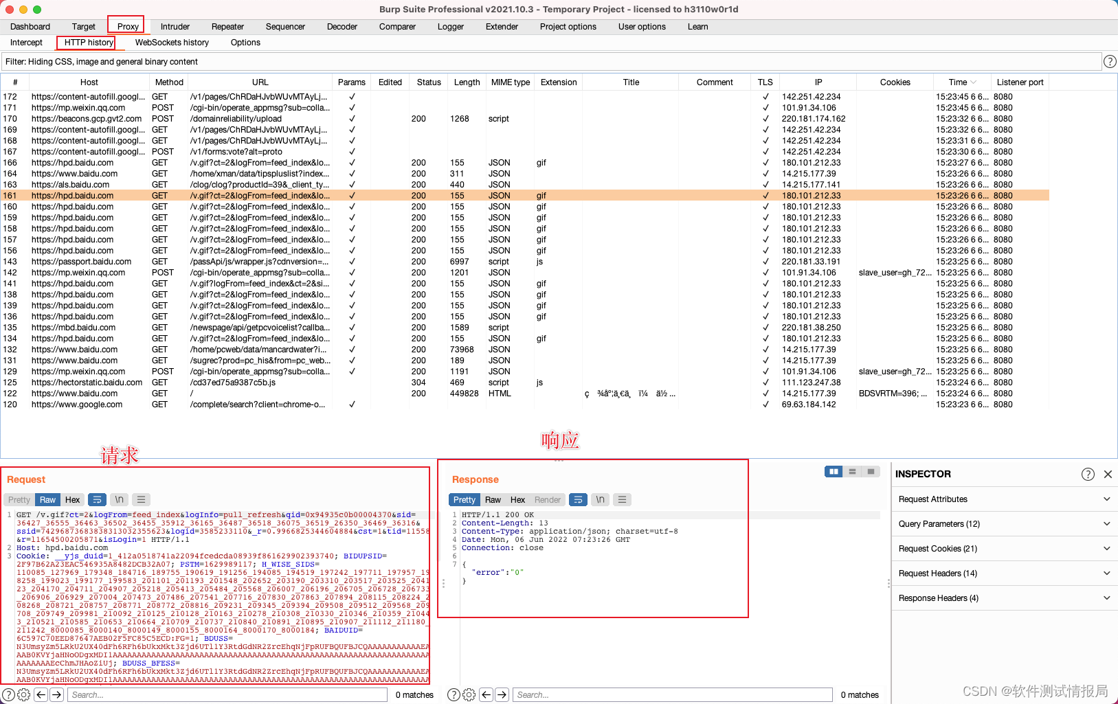Open the Project options tab
1118x704 pixels.
tap(568, 27)
